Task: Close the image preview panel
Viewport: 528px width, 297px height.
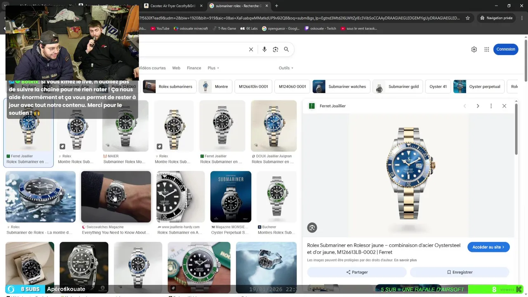Action: (504, 106)
